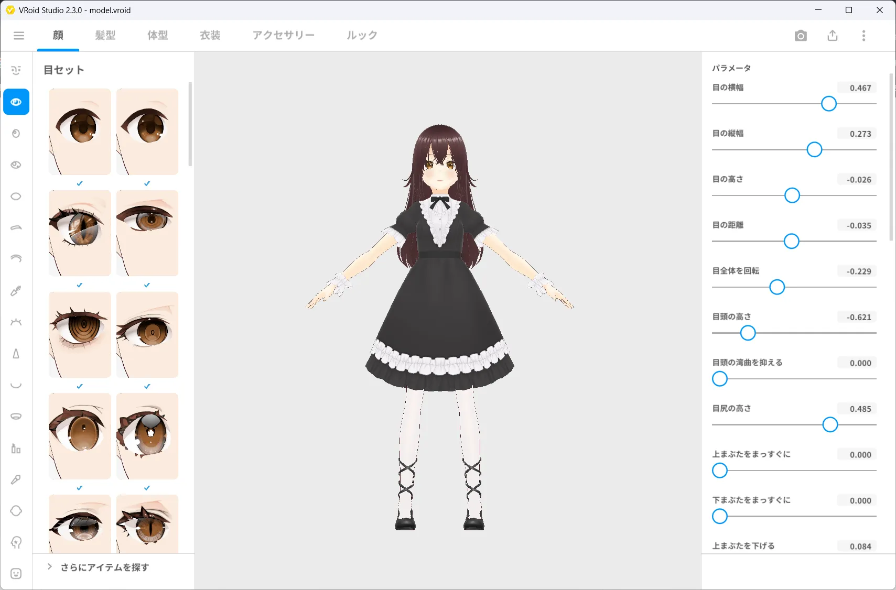Select the half-lidded narrow eye preset thumbnail

click(x=147, y=233)
